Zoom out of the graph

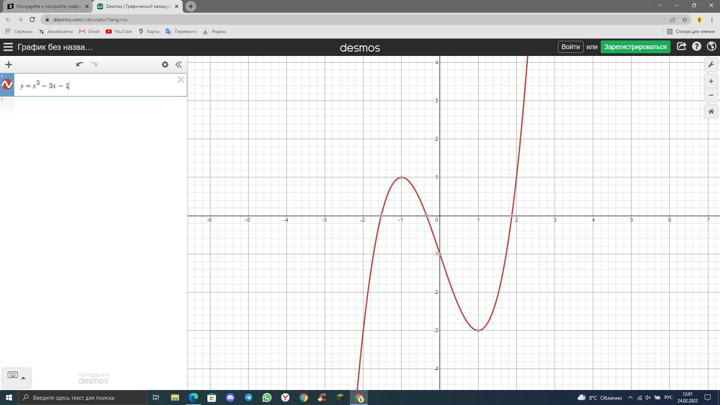click(x=711, y=95)
